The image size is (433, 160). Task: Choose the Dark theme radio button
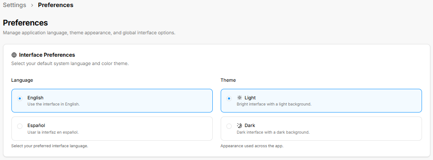point(229,126)
